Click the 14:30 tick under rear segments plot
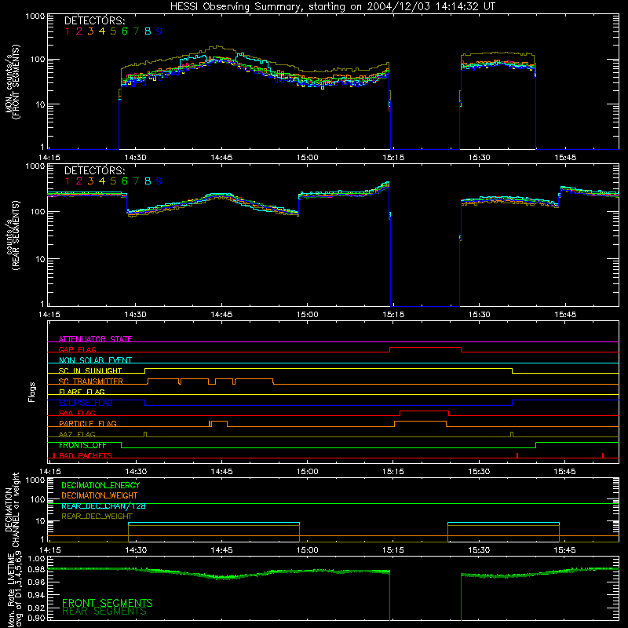 click(135, 315)
